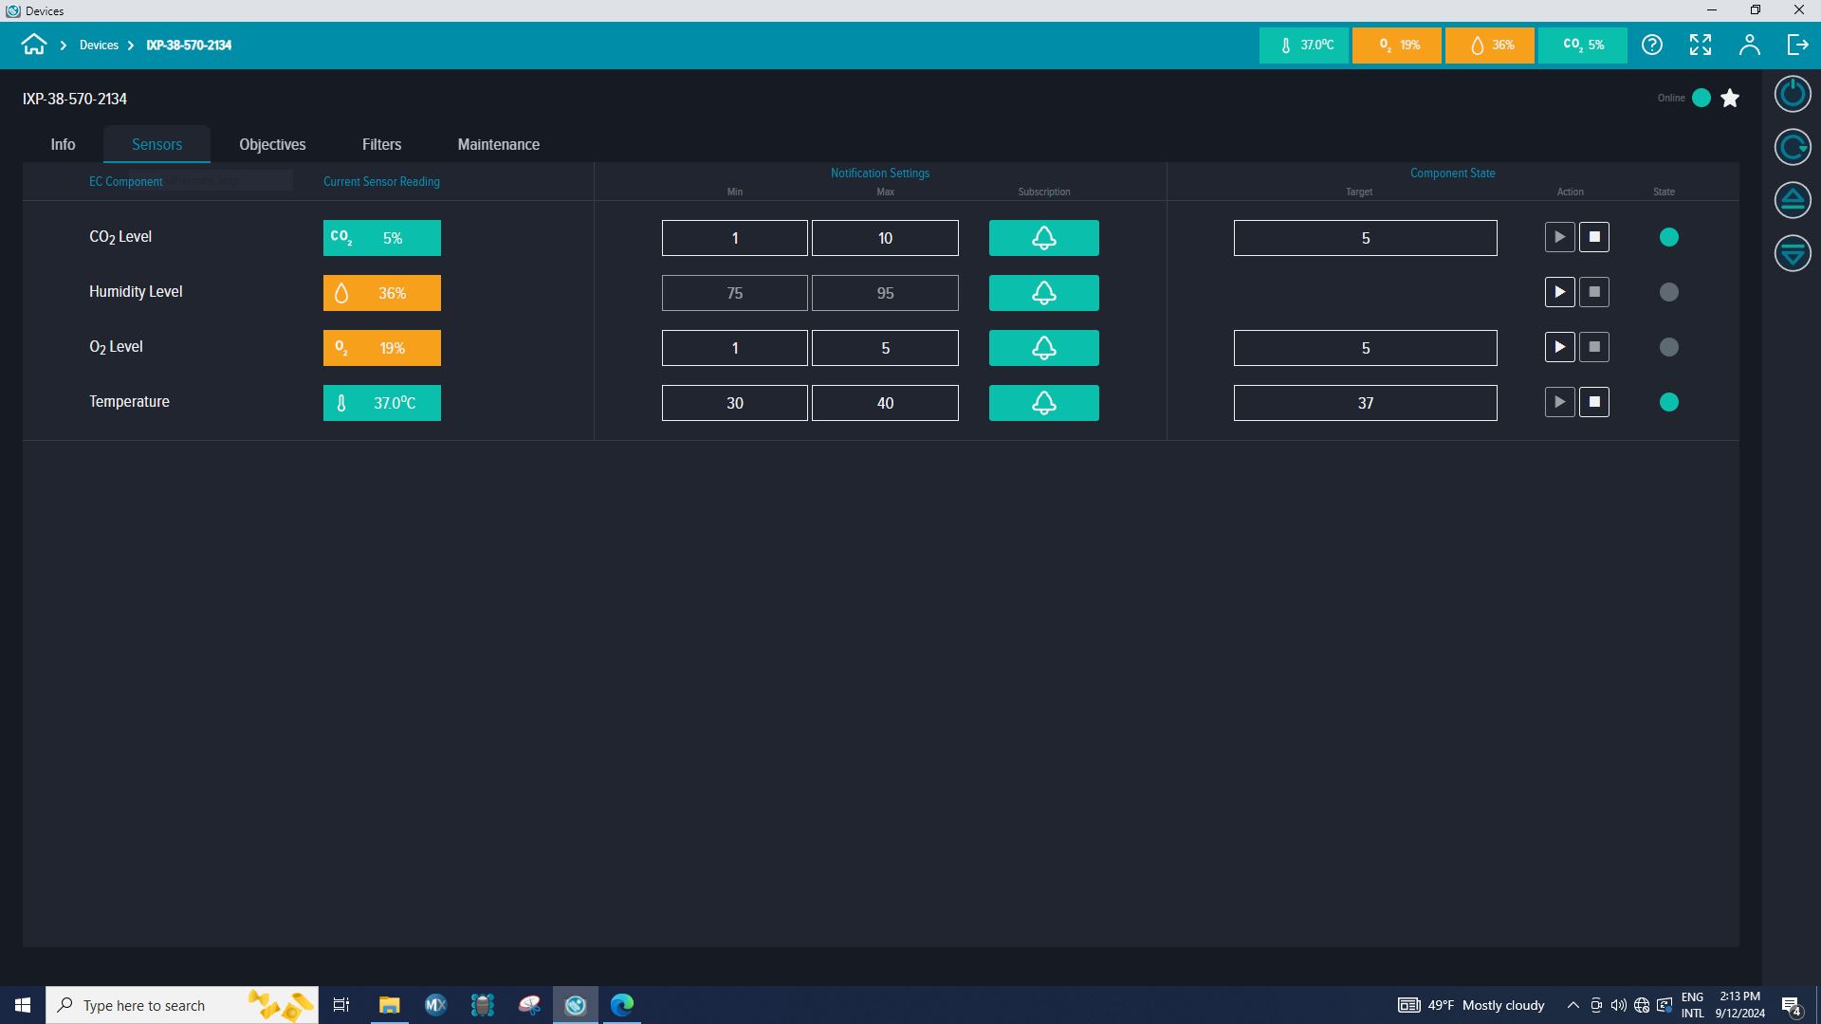The height and width of the screenshot is (1024, 1821).
Task: Toggle CO2 Level notification subscription bell
Action: (1043, 238)
